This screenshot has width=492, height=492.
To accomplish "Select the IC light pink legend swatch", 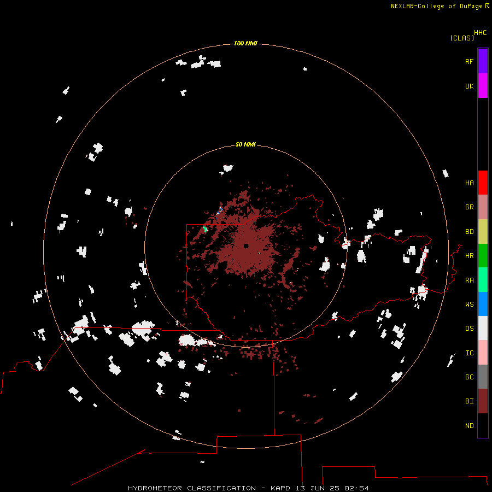I will tap(483, 353).
